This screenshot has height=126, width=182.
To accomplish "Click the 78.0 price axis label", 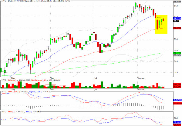I will (176, 39).
